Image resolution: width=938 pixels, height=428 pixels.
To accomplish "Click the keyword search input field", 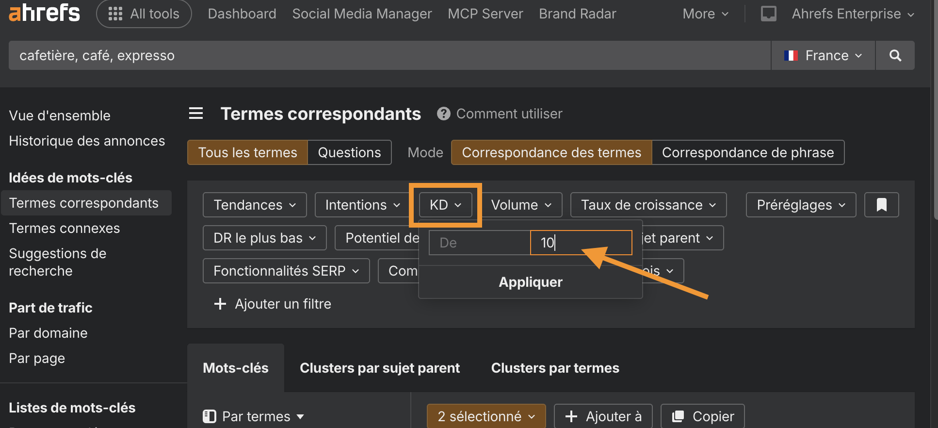I will (389, 55).
